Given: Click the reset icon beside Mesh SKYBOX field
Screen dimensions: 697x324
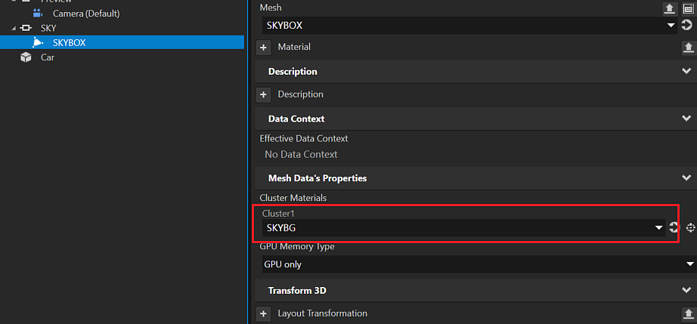Looking at the screenshot, I should pos(687,25).
